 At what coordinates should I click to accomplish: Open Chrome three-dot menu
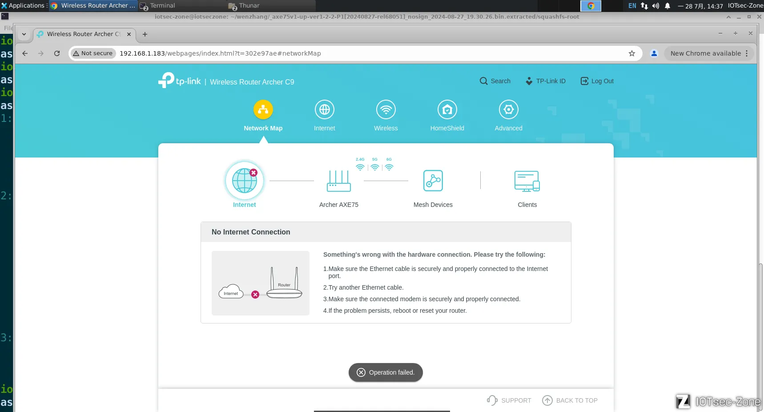tap(747, 53)
